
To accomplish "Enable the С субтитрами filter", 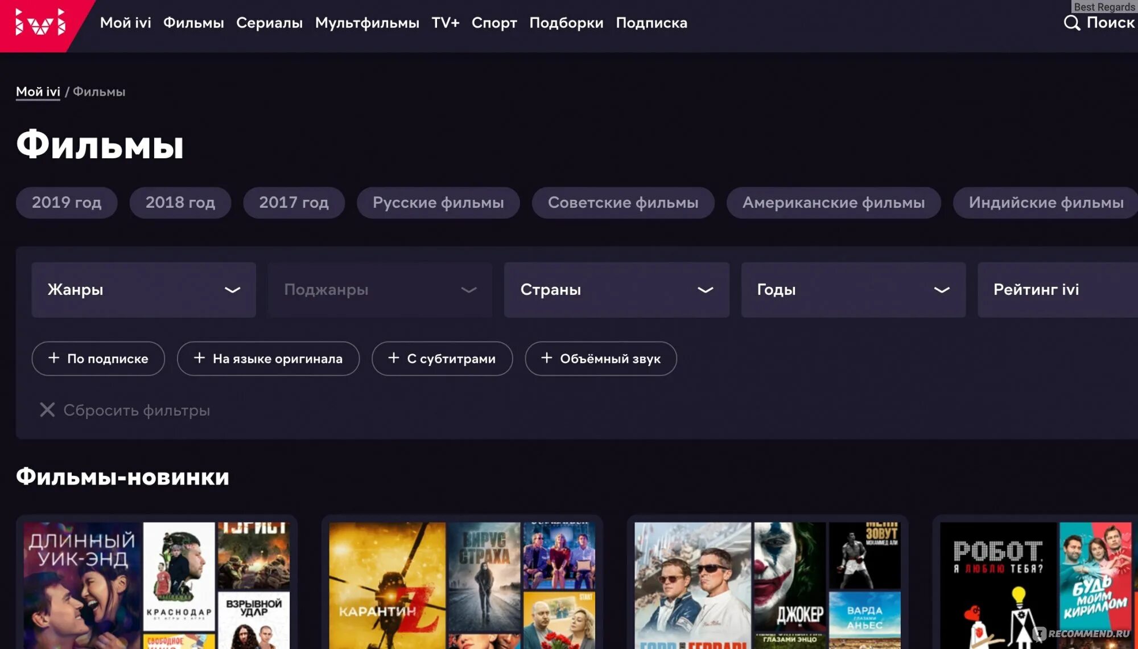I will click(x=442, y=359).
